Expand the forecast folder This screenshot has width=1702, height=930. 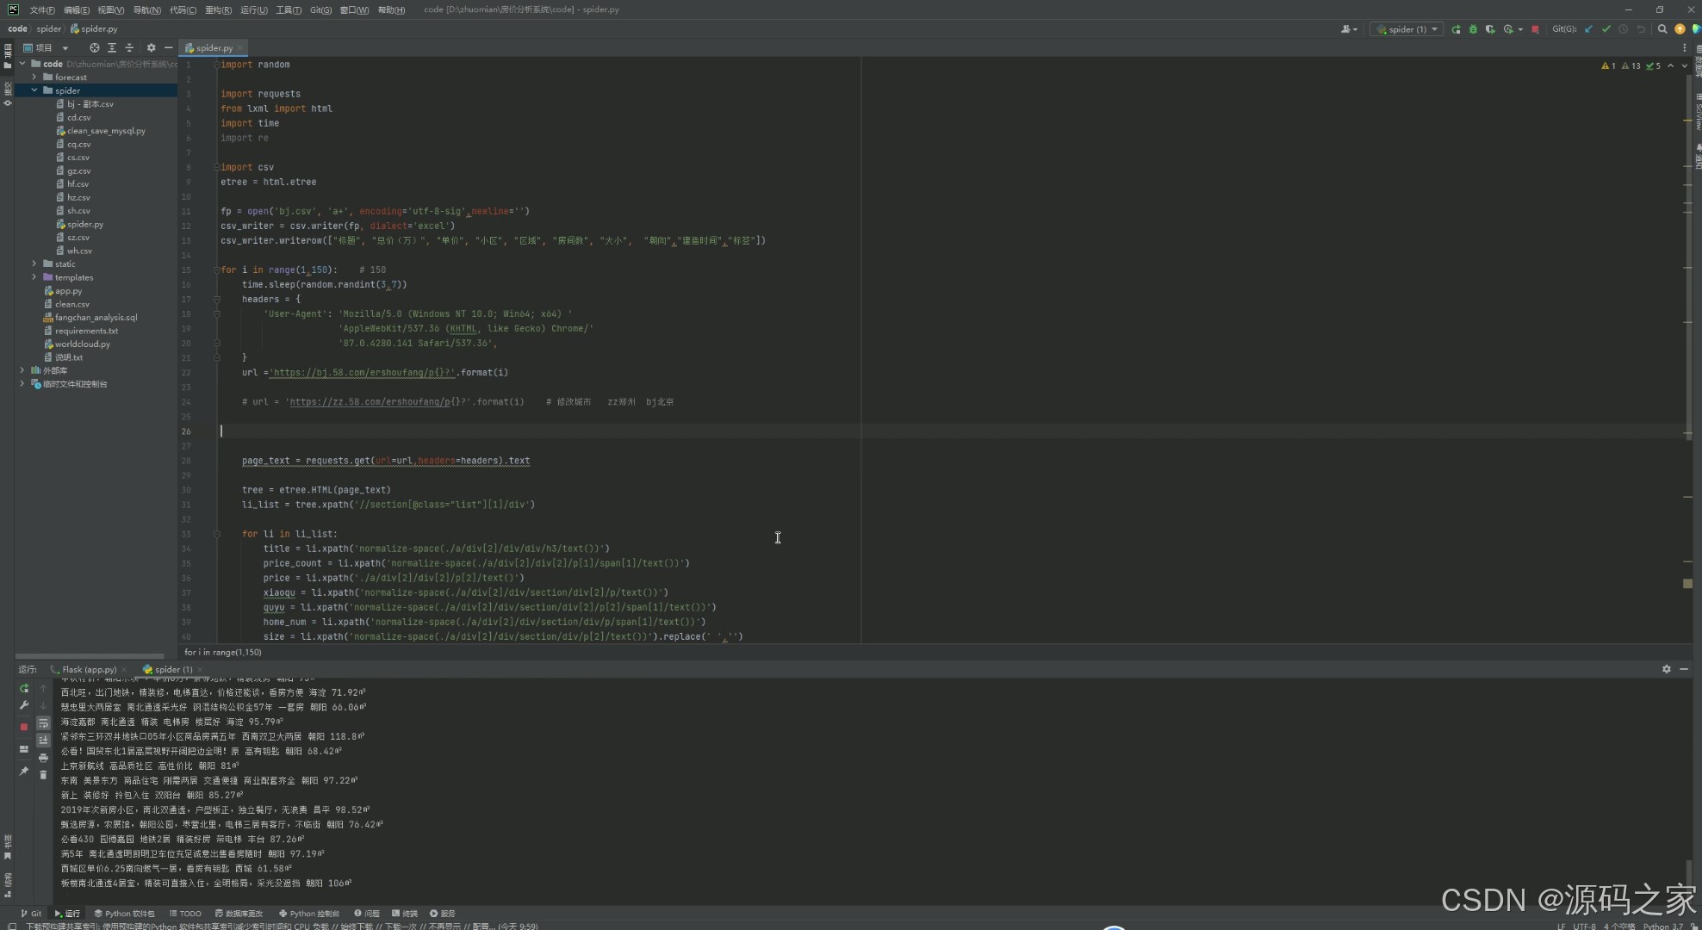tap(34, 77)
